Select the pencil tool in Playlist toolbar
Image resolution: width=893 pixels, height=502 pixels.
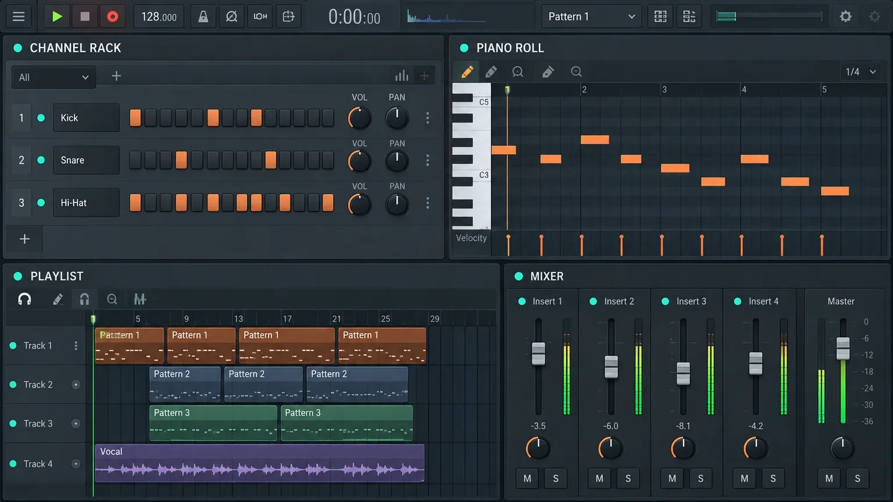58,299
